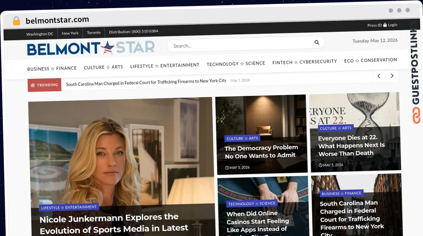This screenshot has height=236, width=423.
Task: Open Everyone Dies at 22 article headline
Action: 351,145
